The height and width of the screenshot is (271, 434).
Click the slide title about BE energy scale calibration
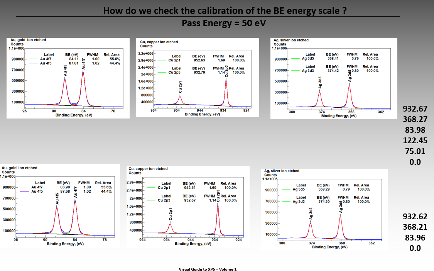pos(224,10)
